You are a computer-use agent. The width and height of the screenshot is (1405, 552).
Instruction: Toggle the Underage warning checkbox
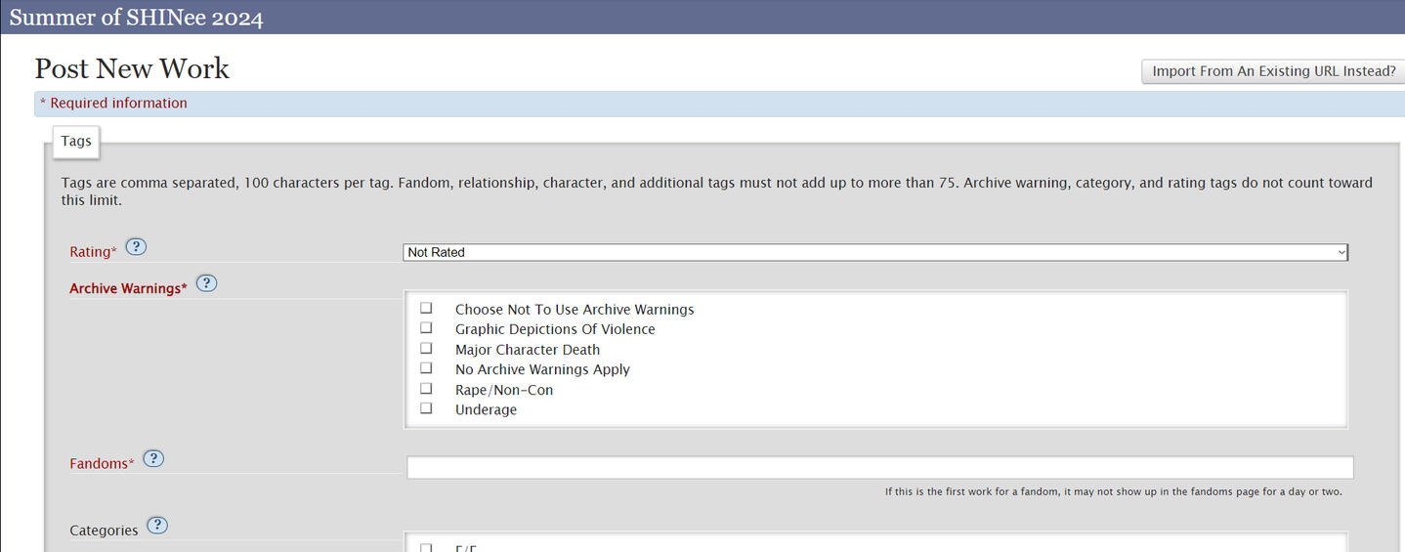[x=426, y=408]
